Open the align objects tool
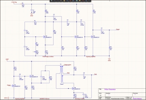Viewport: 146px width, 100px height. [61, 1]
